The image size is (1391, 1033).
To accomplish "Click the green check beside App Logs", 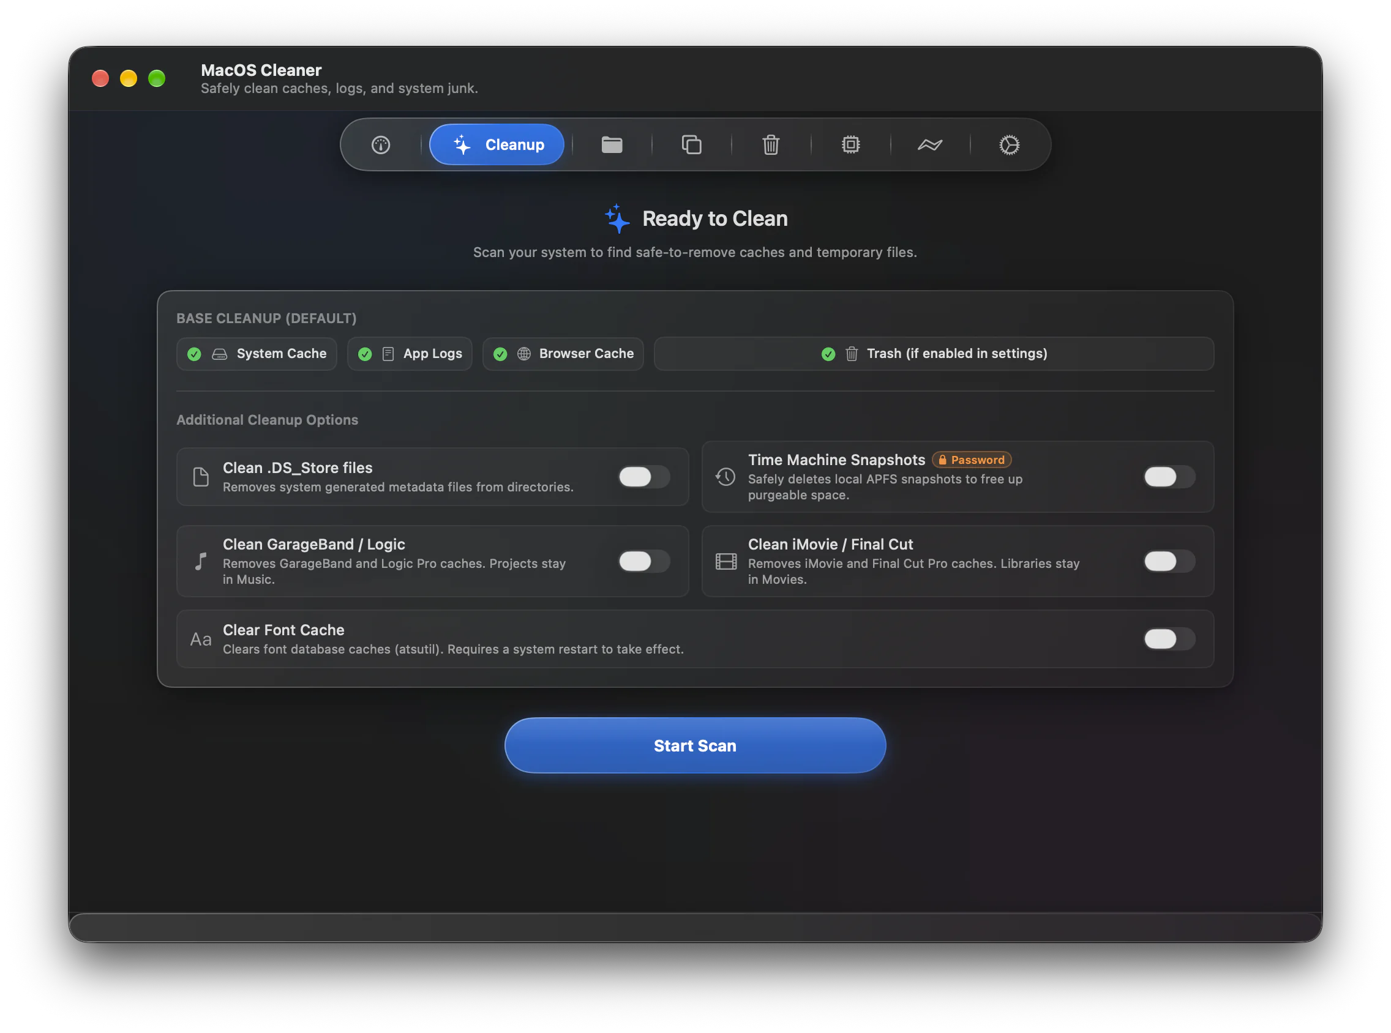I will pos(366,354).
